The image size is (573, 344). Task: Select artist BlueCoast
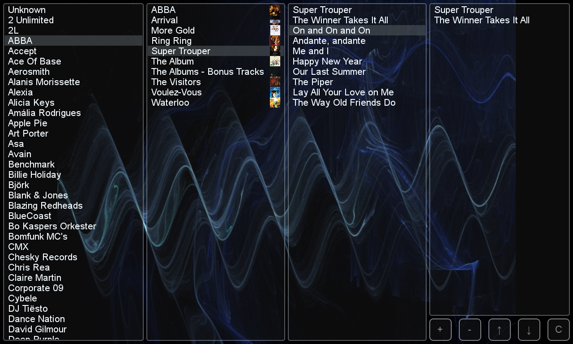point(73,216)
